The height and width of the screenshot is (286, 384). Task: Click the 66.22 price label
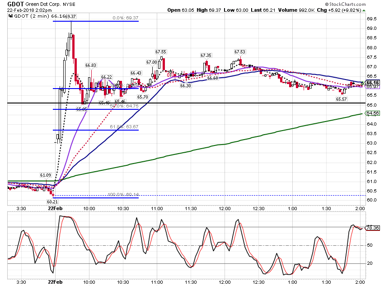tap(107, 77)
